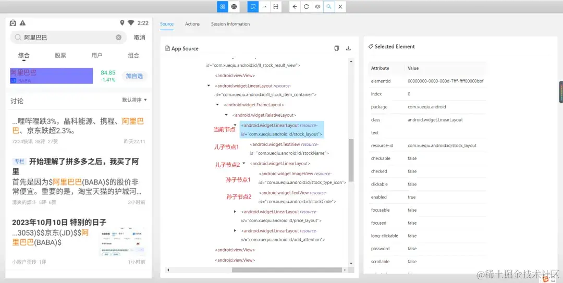Click the enabled value true
563x283 pixels.
[x=411, y=197]
